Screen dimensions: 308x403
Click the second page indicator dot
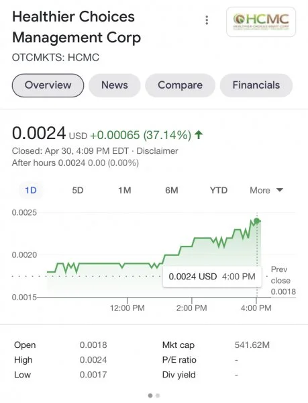(158, 396)
